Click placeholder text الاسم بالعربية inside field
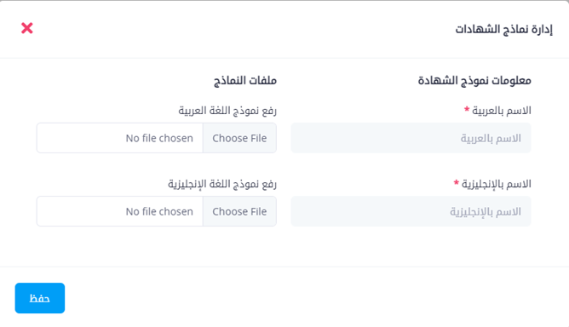569x327 pixels. [x=491, y=138]
